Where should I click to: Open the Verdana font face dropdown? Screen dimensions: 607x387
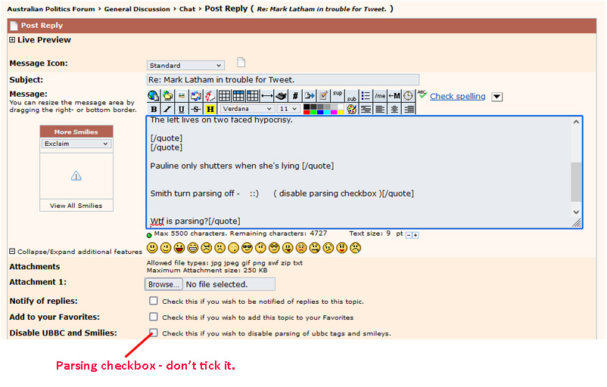tap(247, 109)
